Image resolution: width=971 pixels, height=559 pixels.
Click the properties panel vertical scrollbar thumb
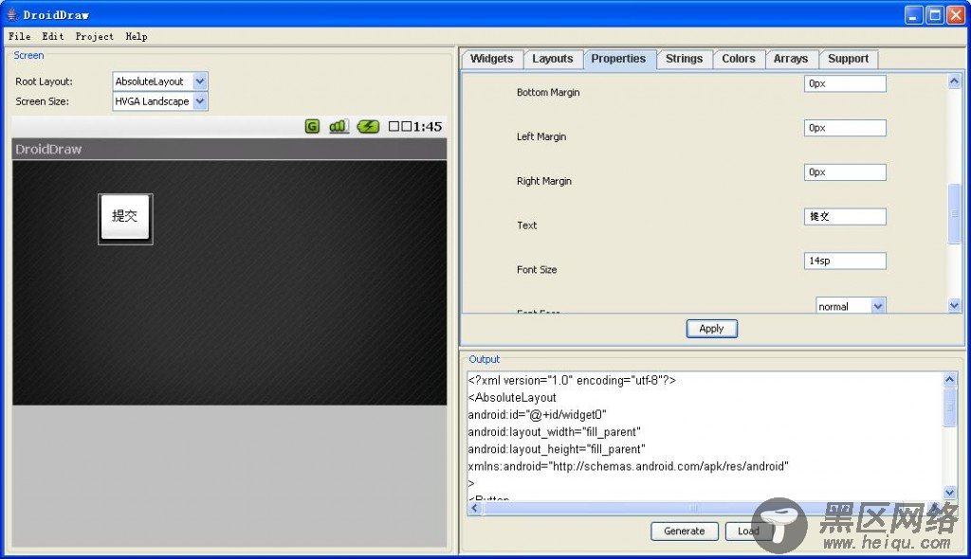pos(954,213)
